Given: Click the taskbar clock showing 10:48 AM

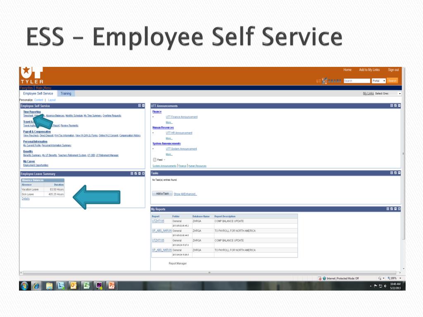Looking at the screenshot, I should pyautogui.click(x=395, y=286).
